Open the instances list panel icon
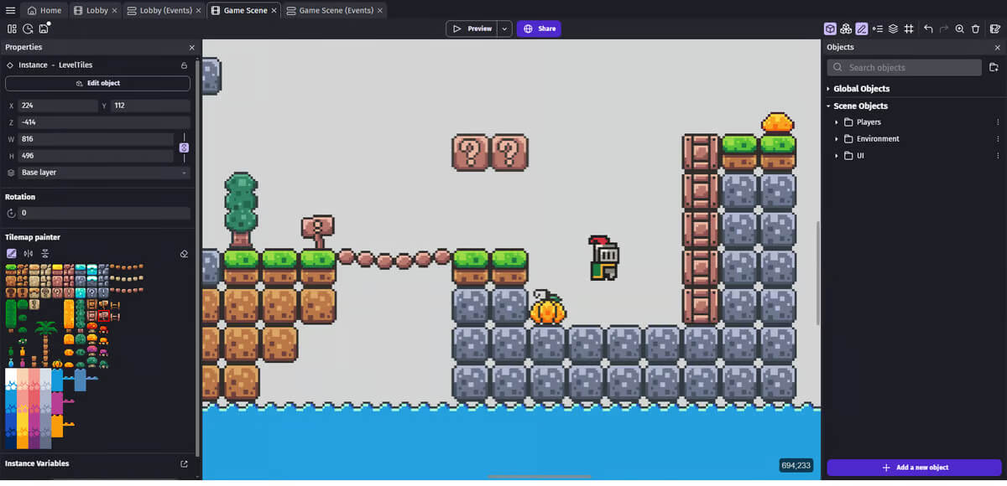Image resolution: width=1007 pixels, height=486 pixels. (878, 28)
